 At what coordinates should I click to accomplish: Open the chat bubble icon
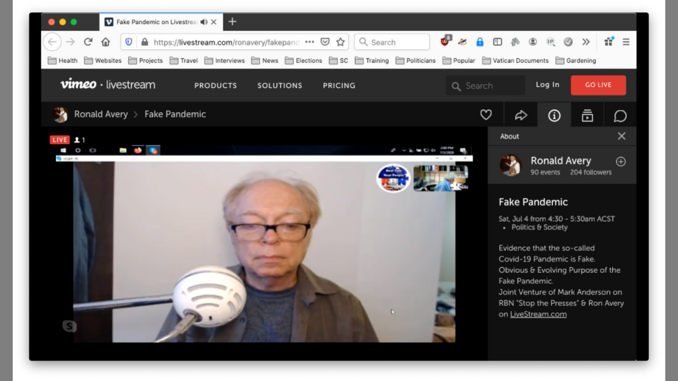point(620,115)
